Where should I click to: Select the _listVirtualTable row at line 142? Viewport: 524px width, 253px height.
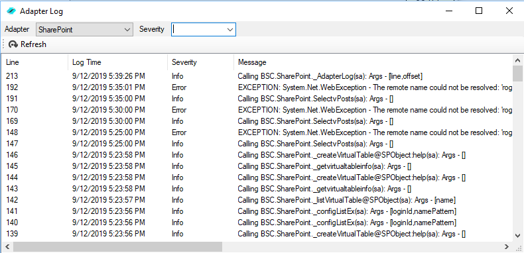(x=257, y=200)
